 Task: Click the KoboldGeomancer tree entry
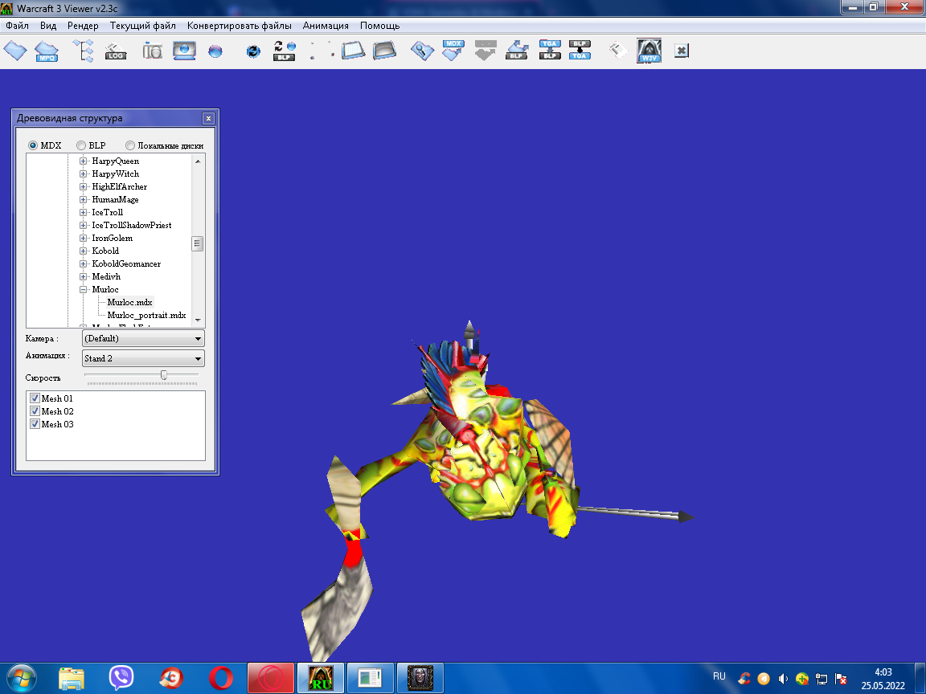point(126,263)
